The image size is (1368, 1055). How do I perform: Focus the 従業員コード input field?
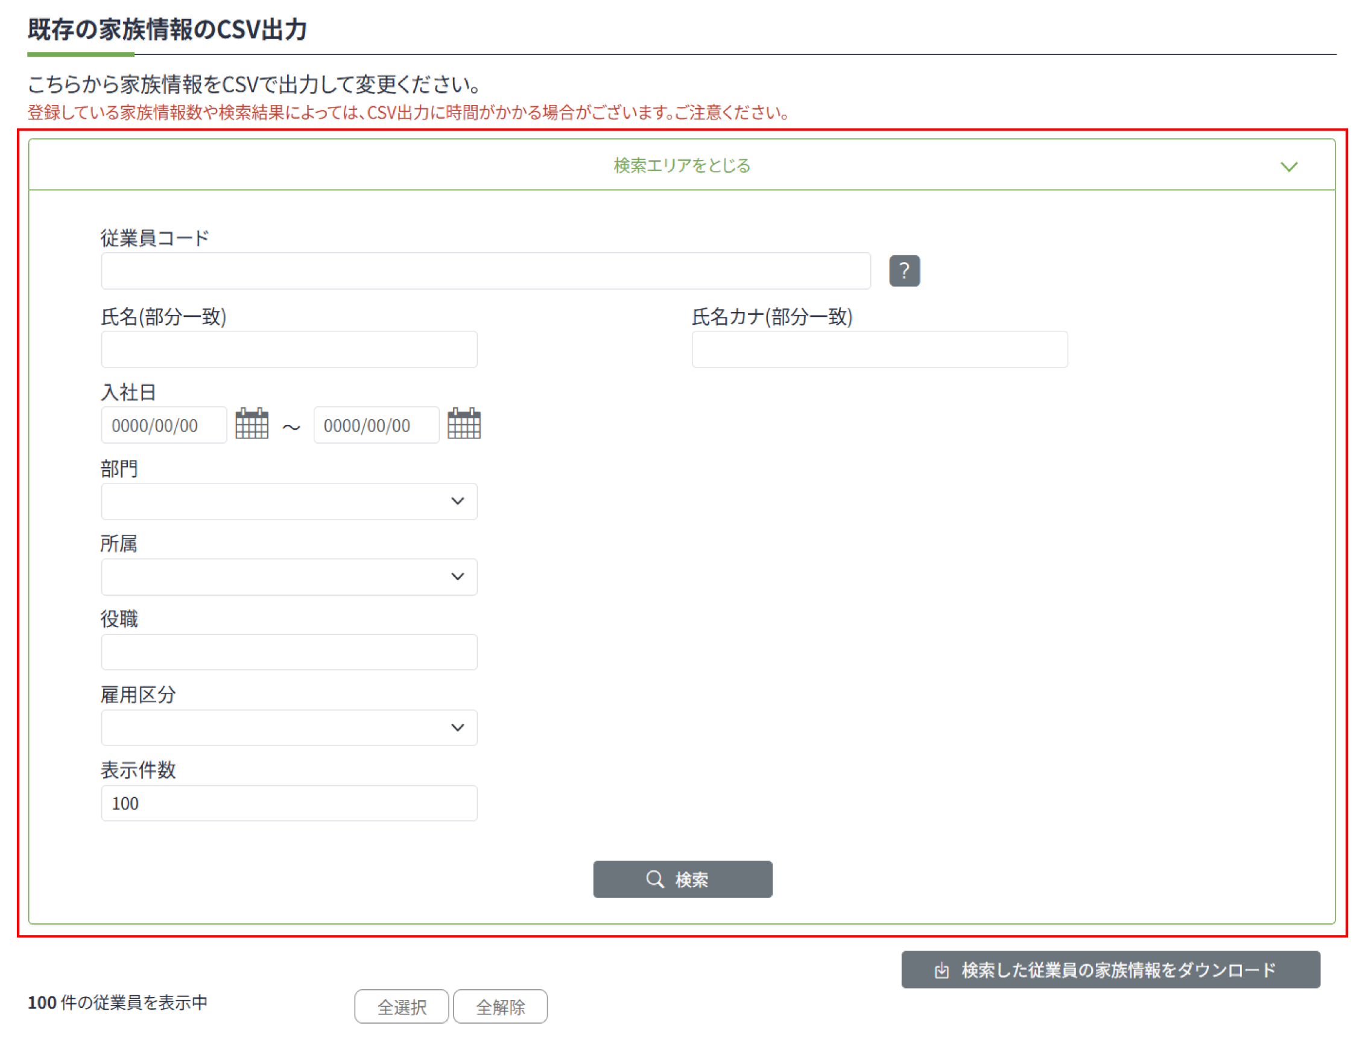(x=486, y=271)
